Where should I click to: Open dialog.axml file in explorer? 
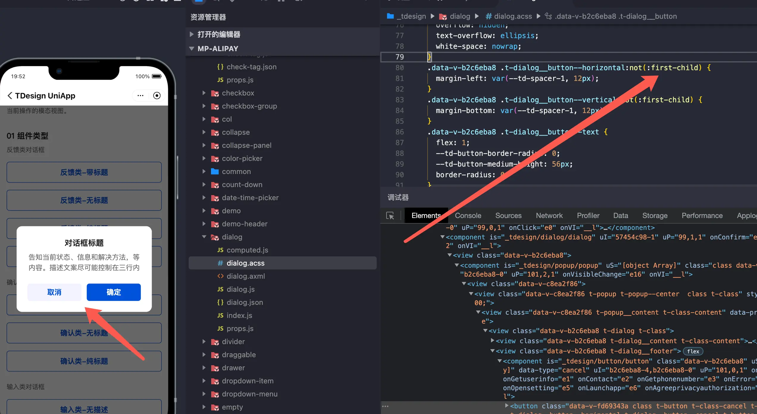pos(245,276)
